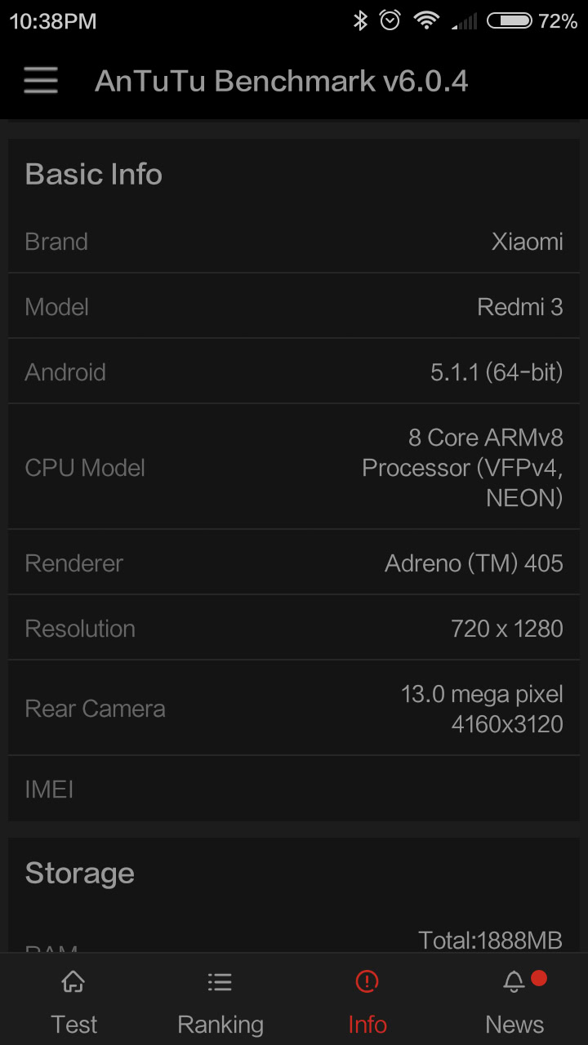588x1045 pixels.
Task: Tap the Rear Camera row
Action: [x=294, y=709]
